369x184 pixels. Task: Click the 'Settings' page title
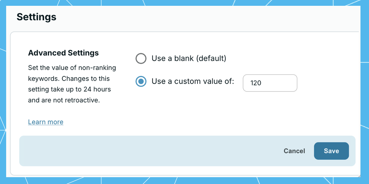37,17
